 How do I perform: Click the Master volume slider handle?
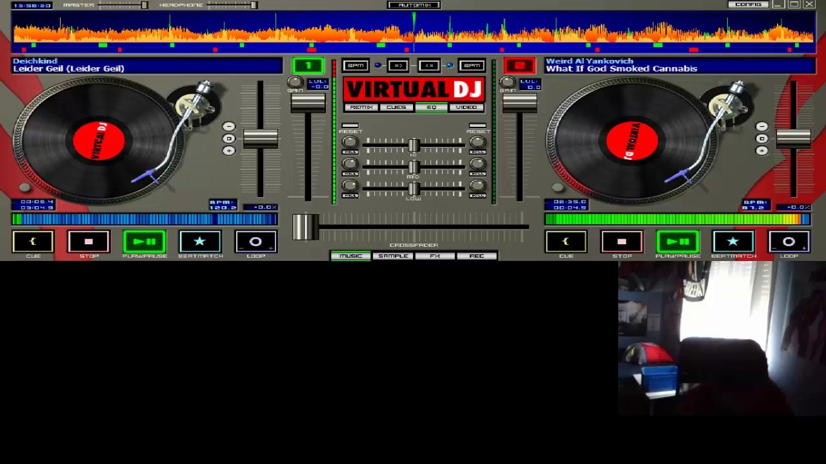145,5
